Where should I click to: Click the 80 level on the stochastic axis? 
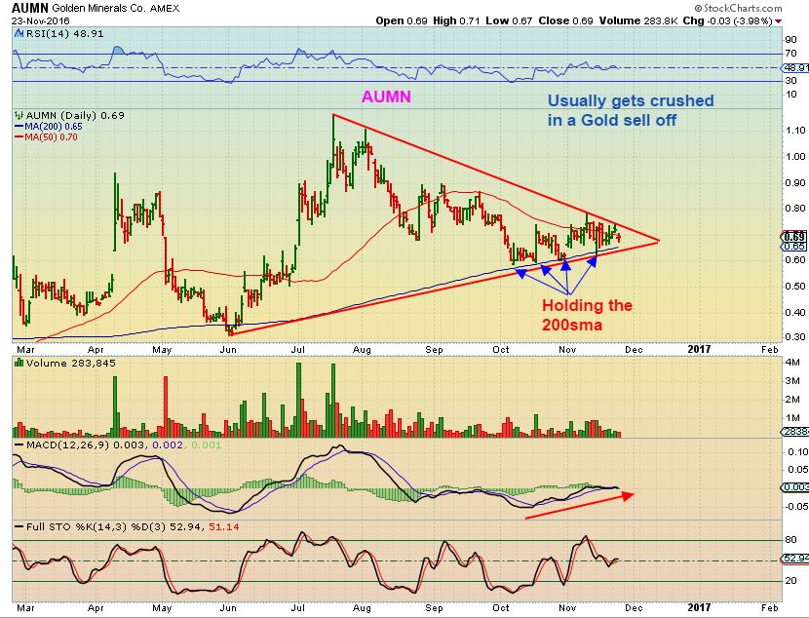point(790,540)
